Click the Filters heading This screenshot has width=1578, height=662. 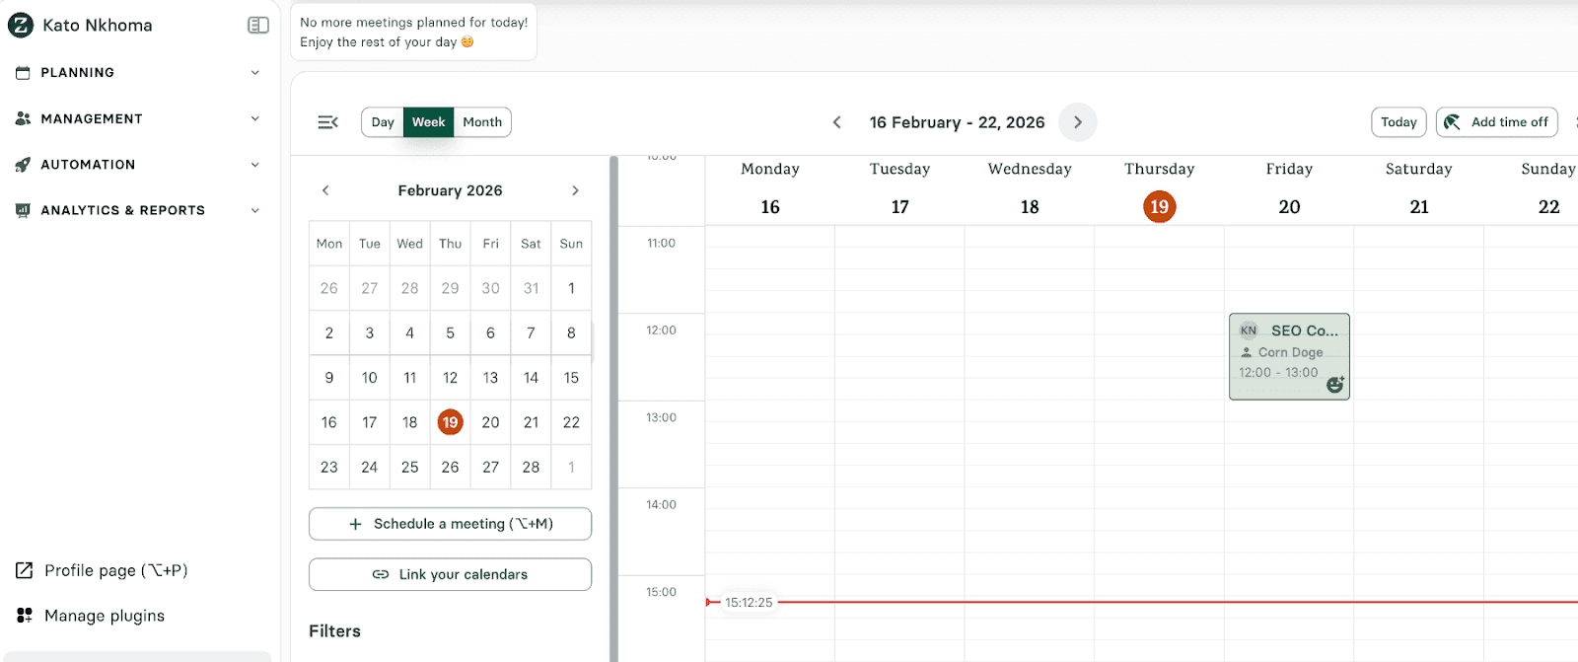(334, 631)
